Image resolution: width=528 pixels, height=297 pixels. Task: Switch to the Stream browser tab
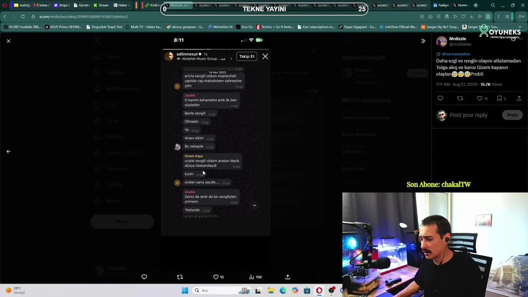(101, 5)
